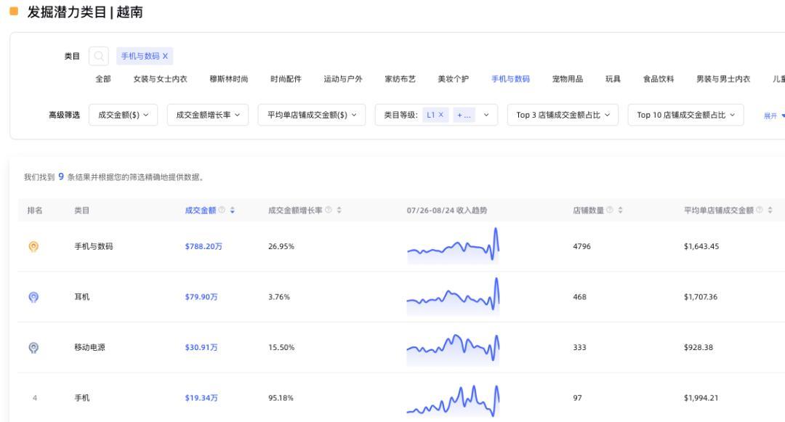The image size is (785, 422).
Task: Expand more filters with 展开
Action: coord(773,116)
